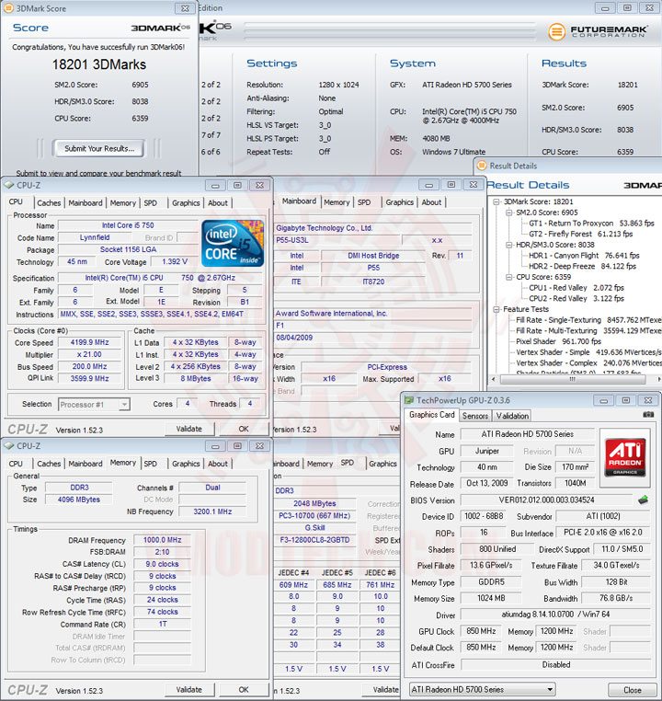Select the Pixel Shader 961.700 fps row
Viewport: 662px width, 701px height.
pos(558,341)
